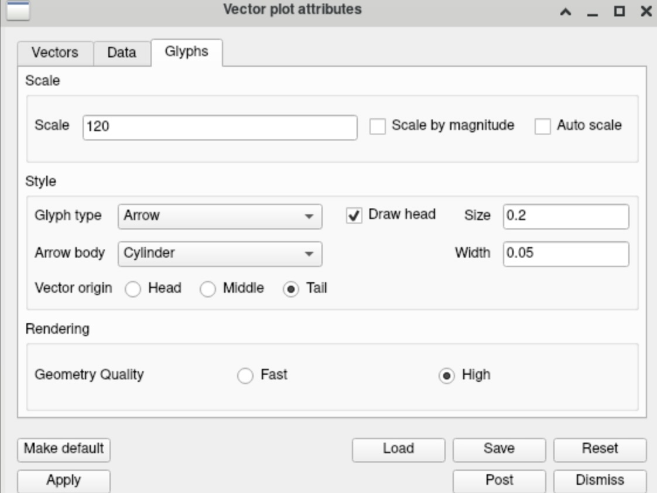Viewport: 657px width, 493px height.
Task: Click the Make default button
Action: tap(64, 449)
